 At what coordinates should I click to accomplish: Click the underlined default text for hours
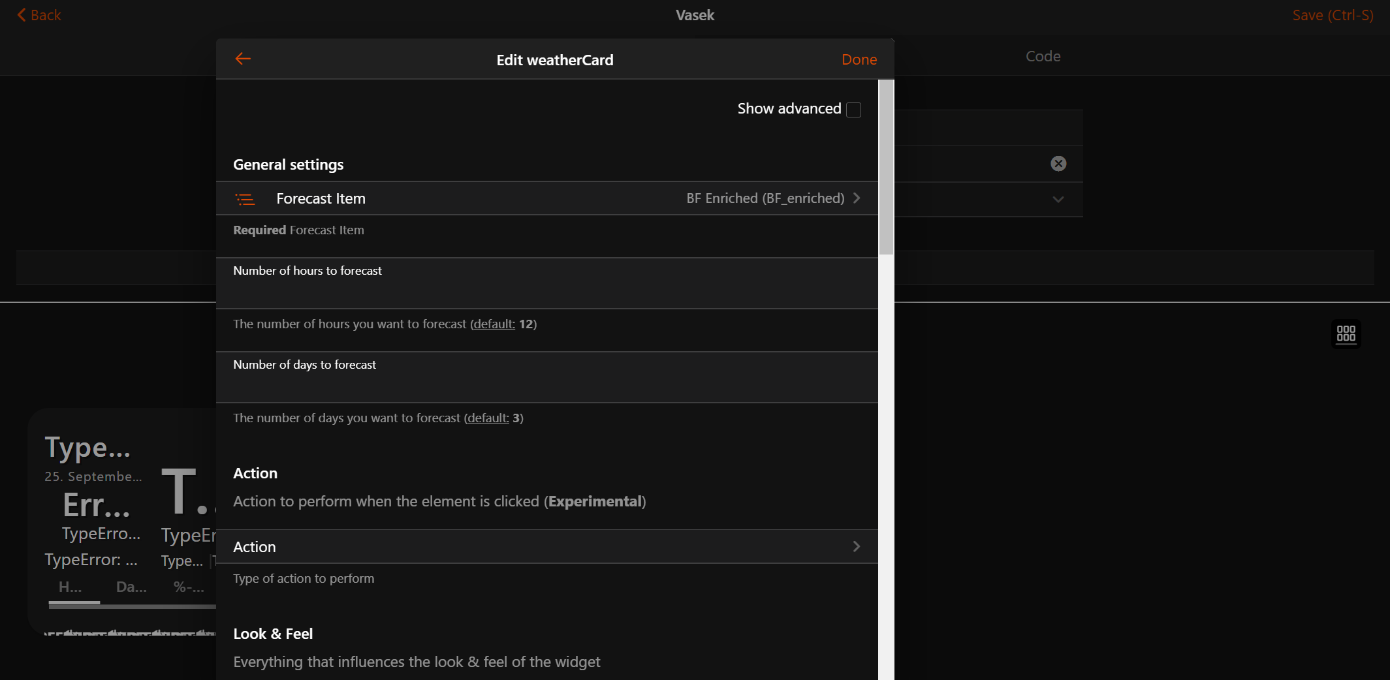(493, 324)
